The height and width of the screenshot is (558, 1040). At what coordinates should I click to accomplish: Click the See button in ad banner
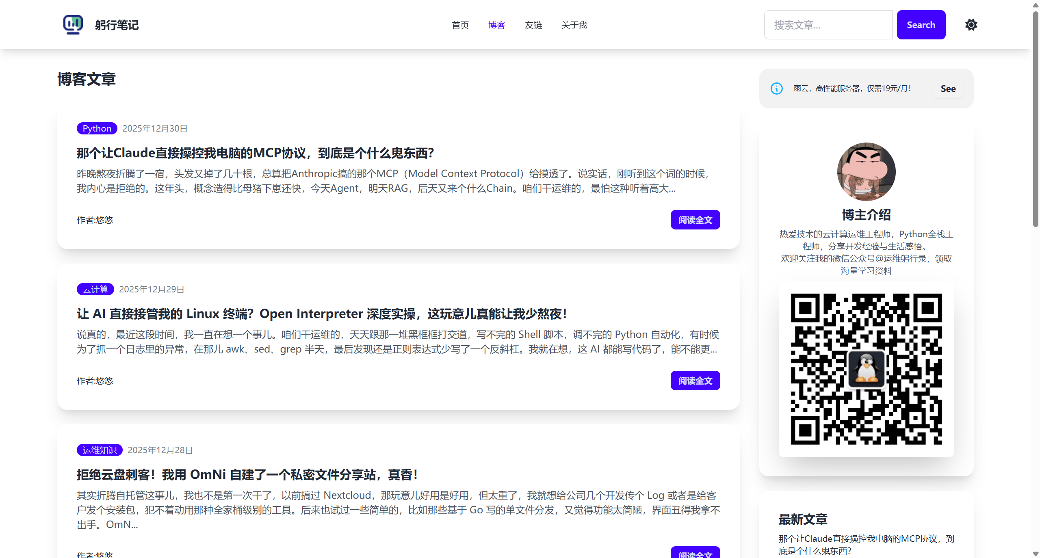[948, 89]
